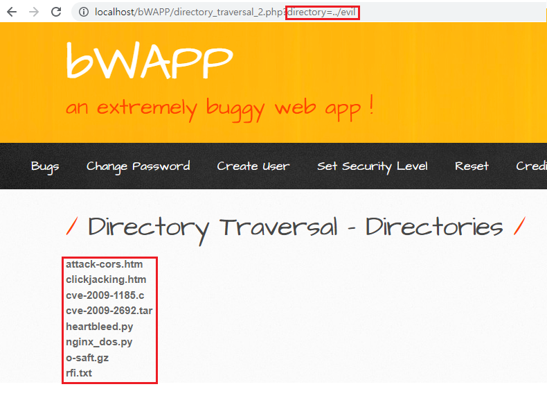Open the Credits menu item
Image resolution: width=547 pixels, height=398 pixels.
531,166
